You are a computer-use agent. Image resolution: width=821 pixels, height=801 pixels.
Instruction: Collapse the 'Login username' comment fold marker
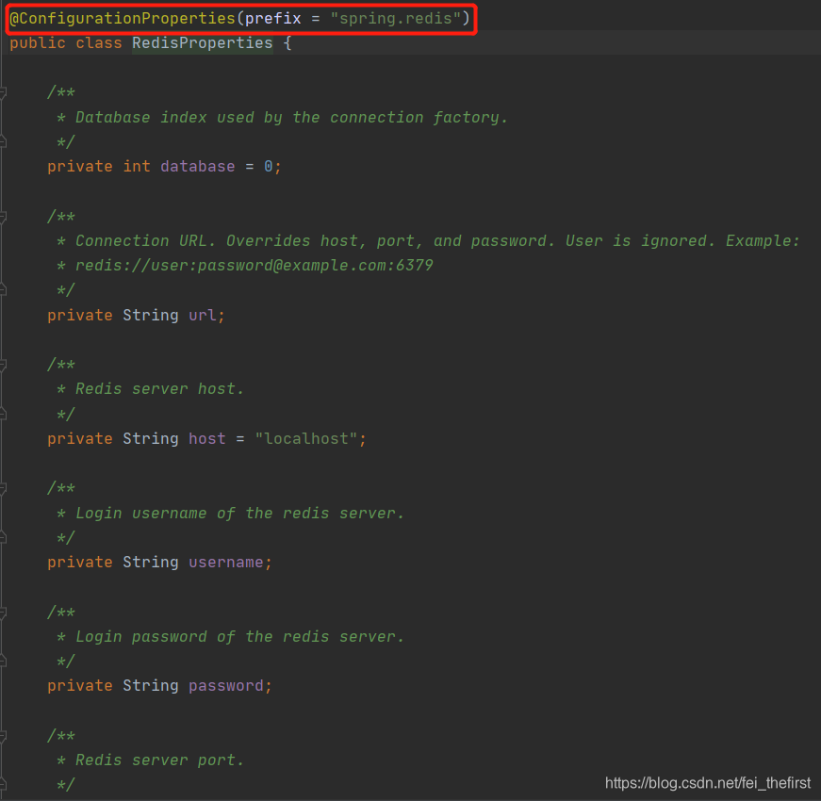point(3,488)
